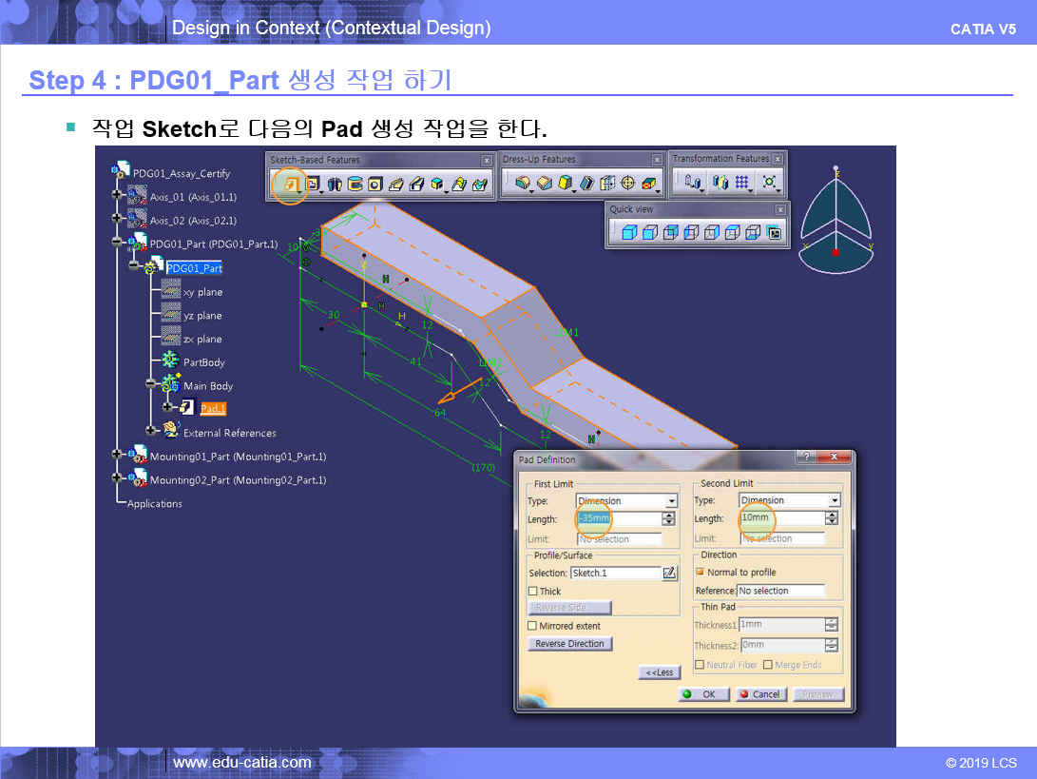The image size is (1037, 779).
Task: Enable the Mirrored extent checkbox
Action: (x=532, y=626)
